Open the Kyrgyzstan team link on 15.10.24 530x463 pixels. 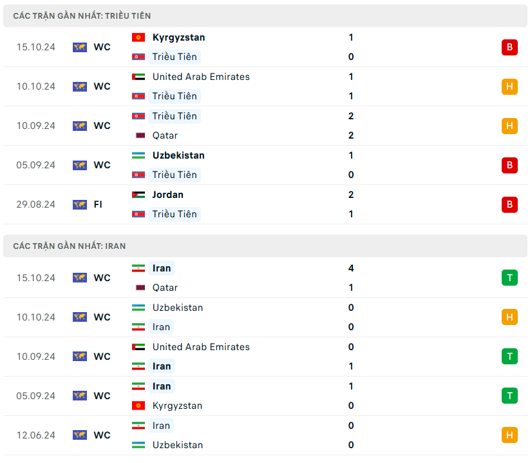[178, 37]
